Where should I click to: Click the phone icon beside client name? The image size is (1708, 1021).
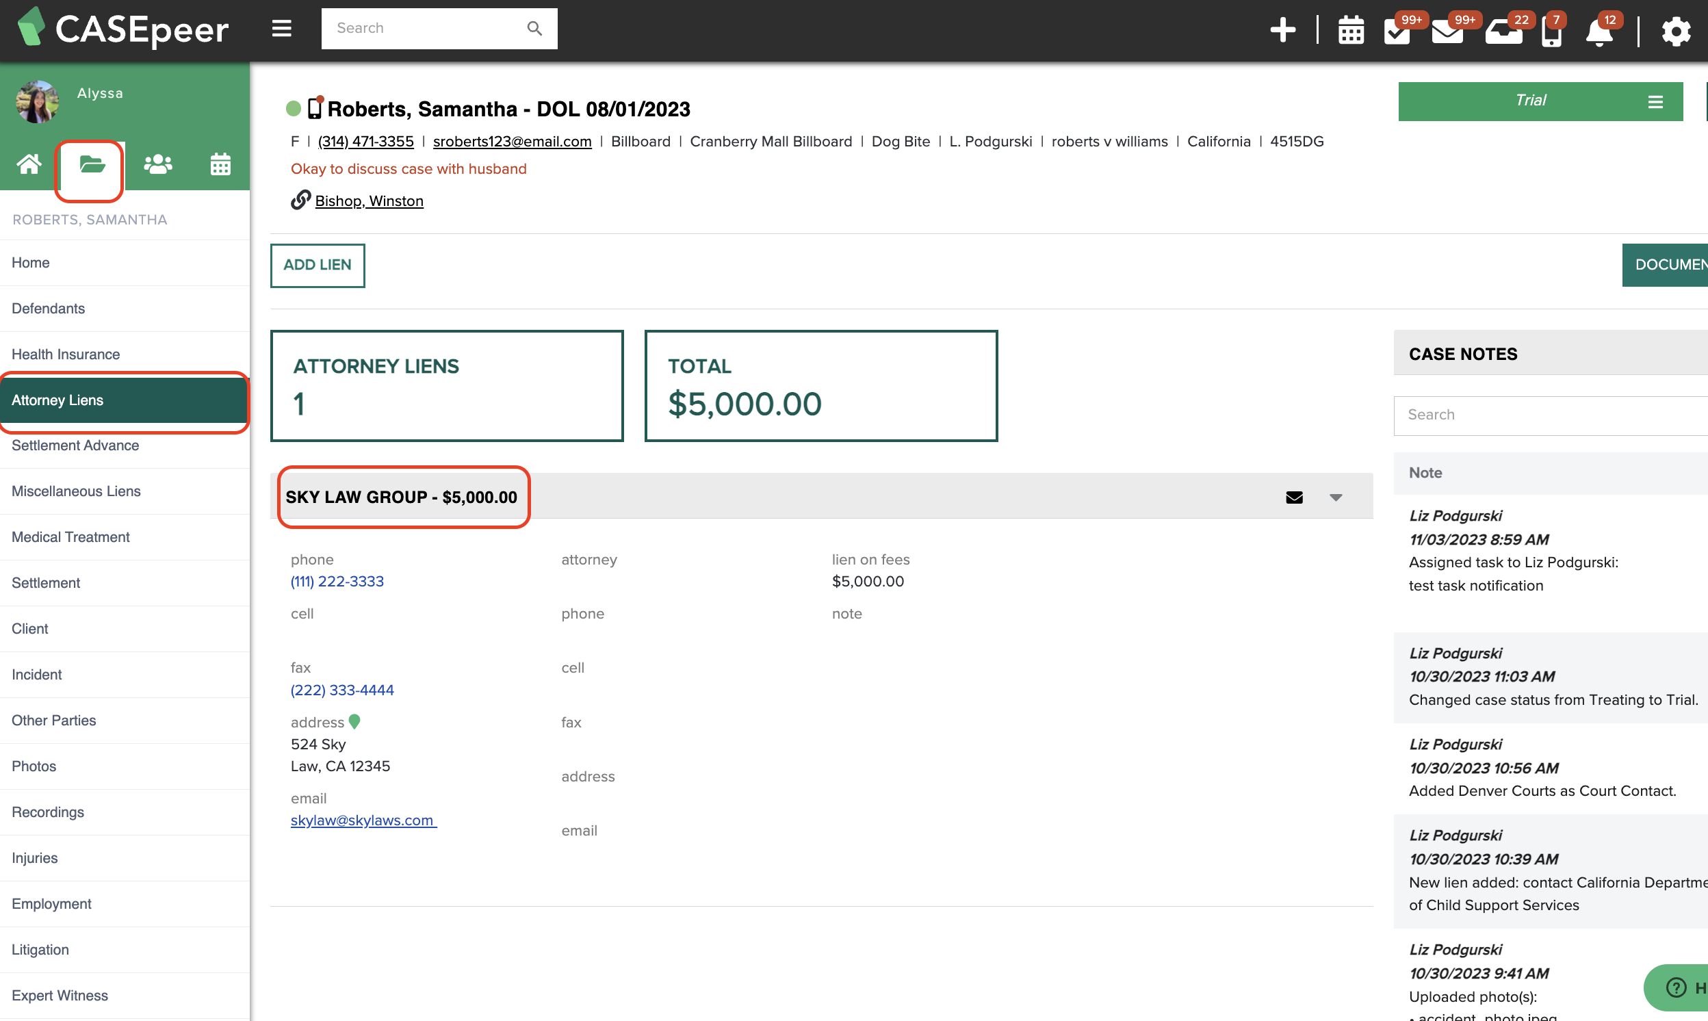(x=315, y=107)
